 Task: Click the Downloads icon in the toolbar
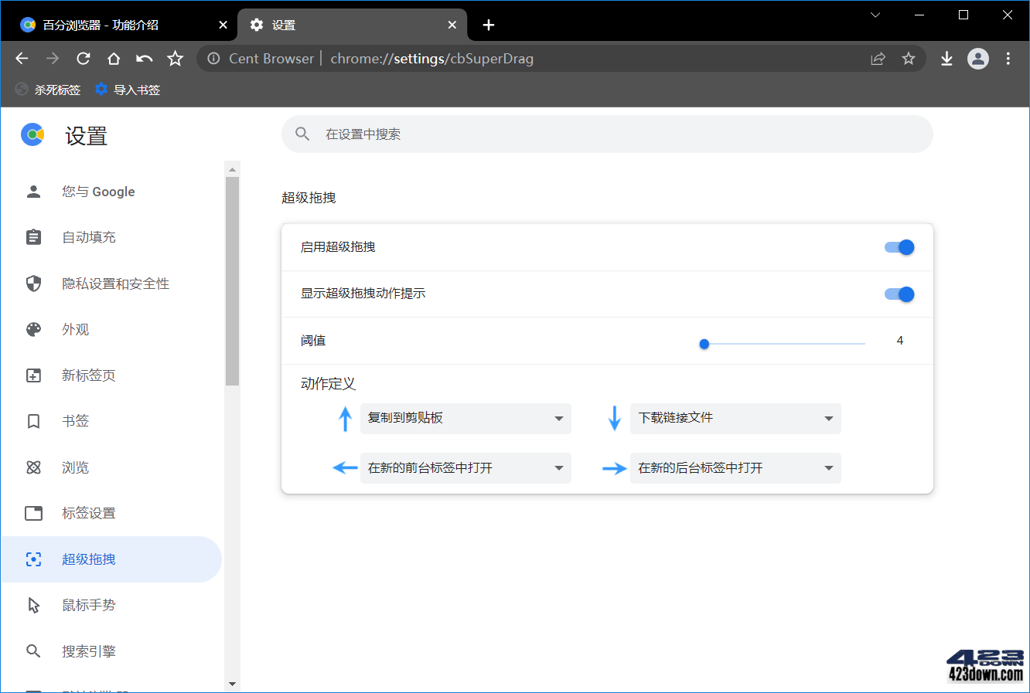[x=946, y=58]
